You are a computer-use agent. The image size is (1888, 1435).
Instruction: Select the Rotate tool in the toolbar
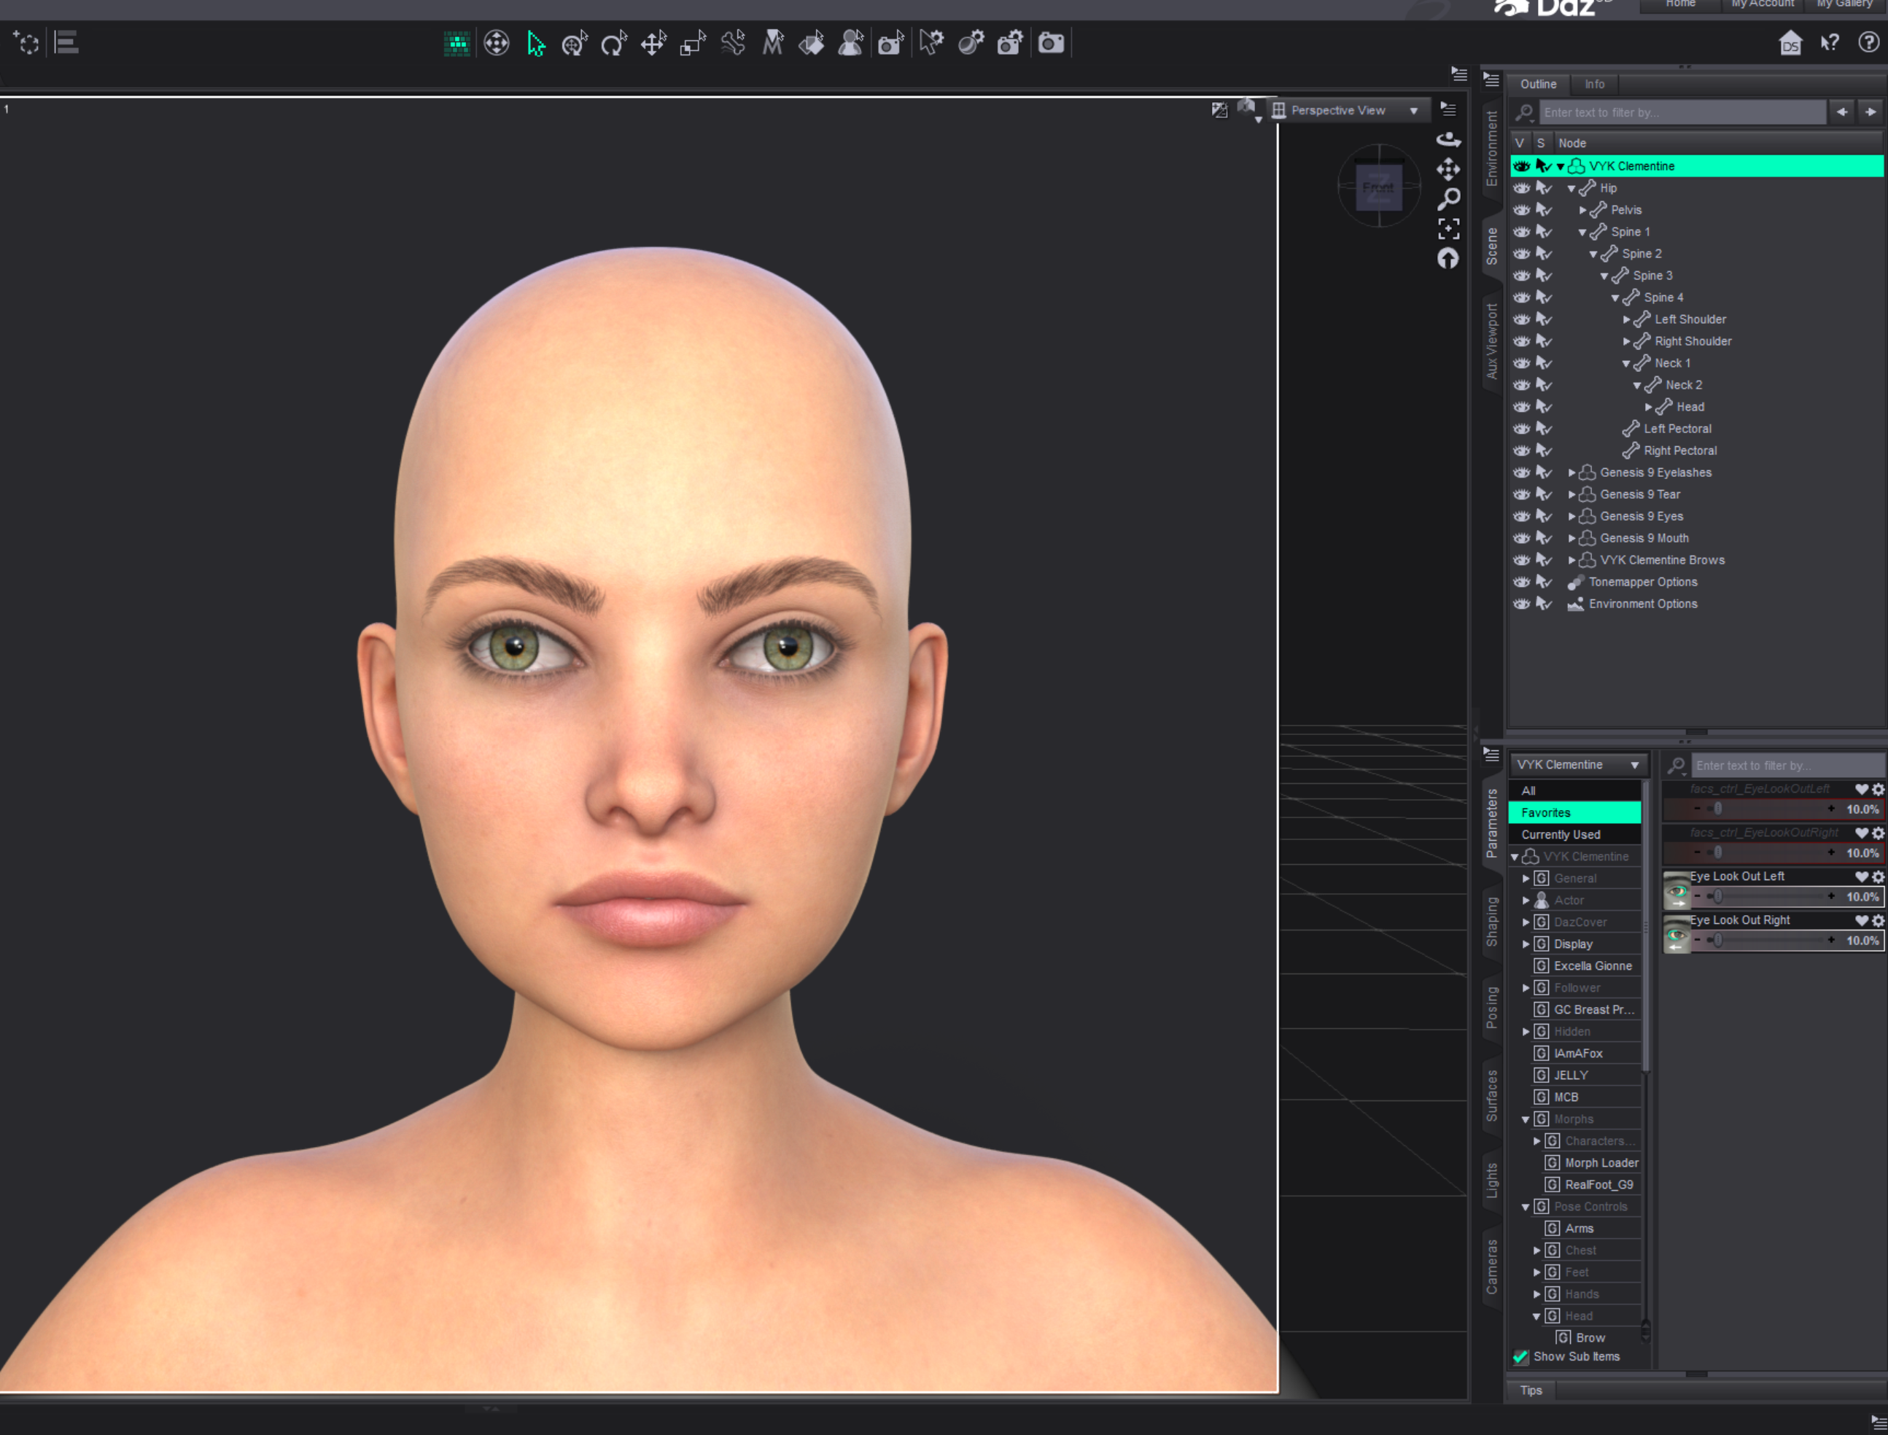pos(614,43)
